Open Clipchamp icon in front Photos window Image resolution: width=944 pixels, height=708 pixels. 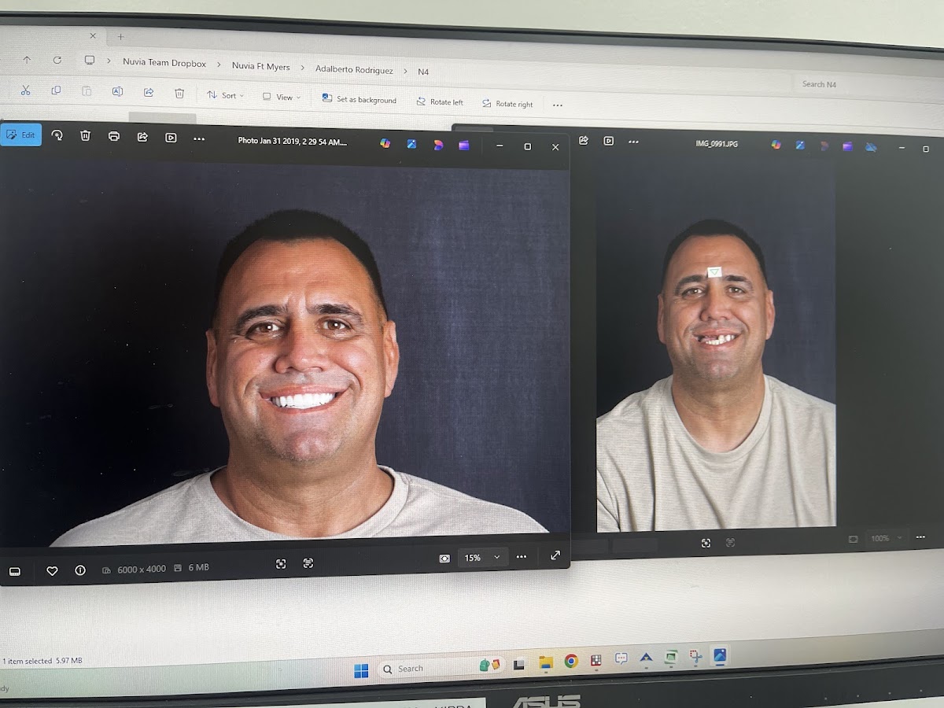[x=464, y=145]
